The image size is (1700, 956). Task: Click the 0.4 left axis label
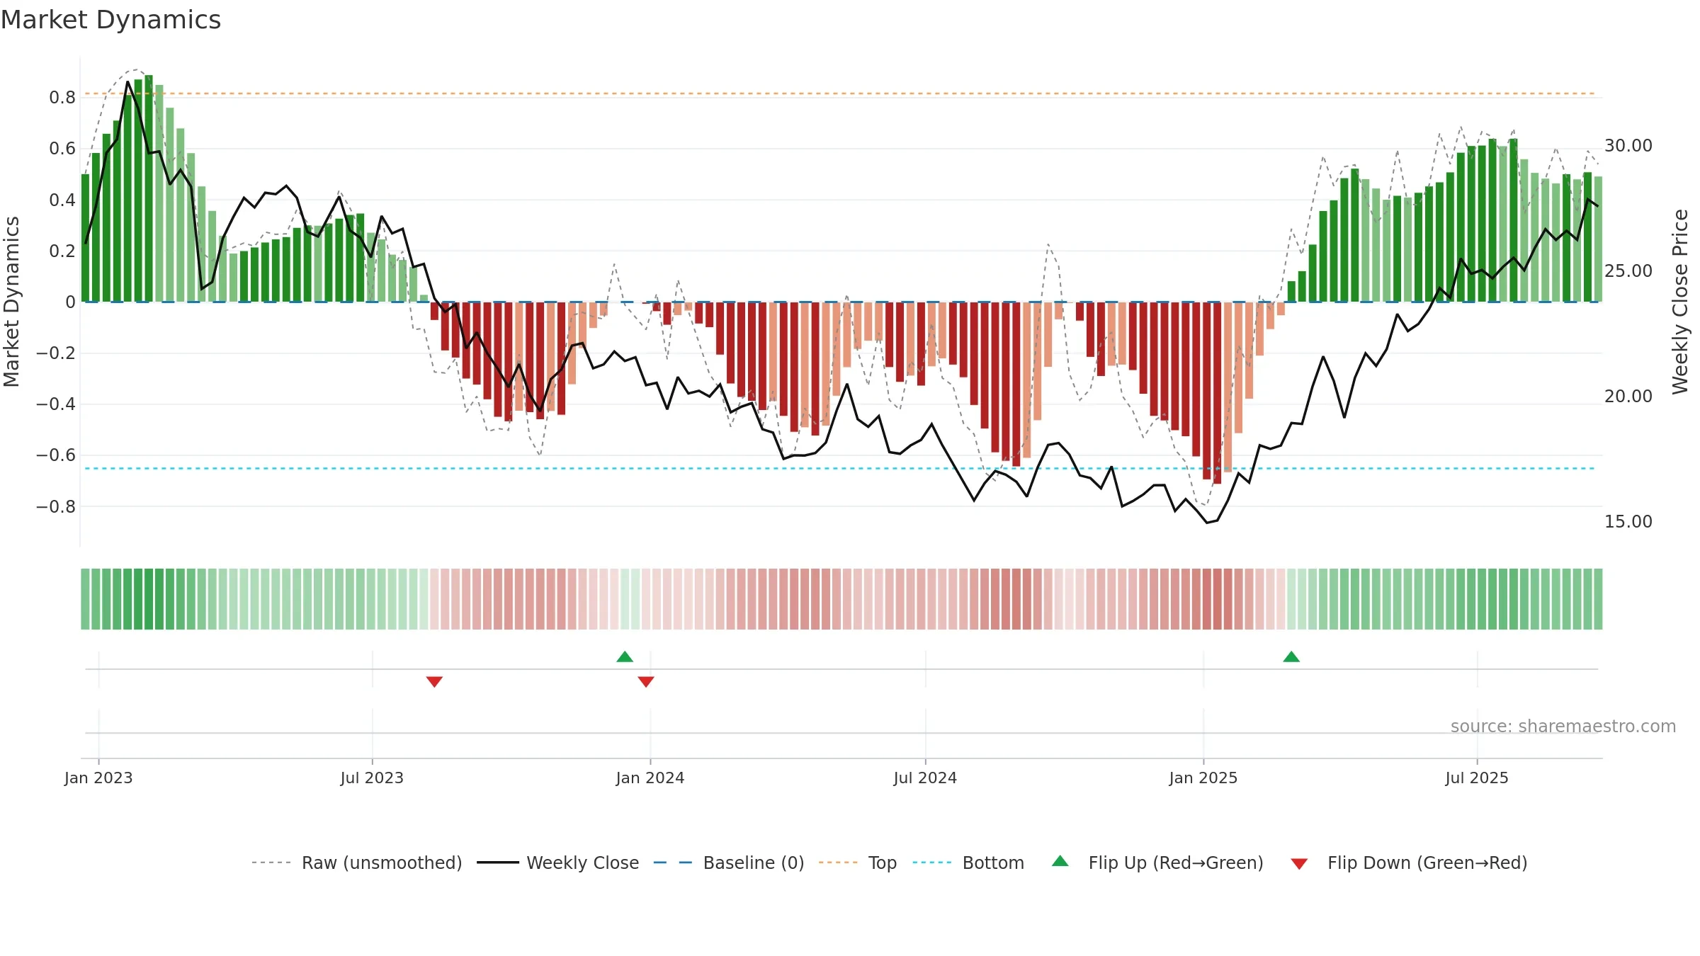point(62,200)
